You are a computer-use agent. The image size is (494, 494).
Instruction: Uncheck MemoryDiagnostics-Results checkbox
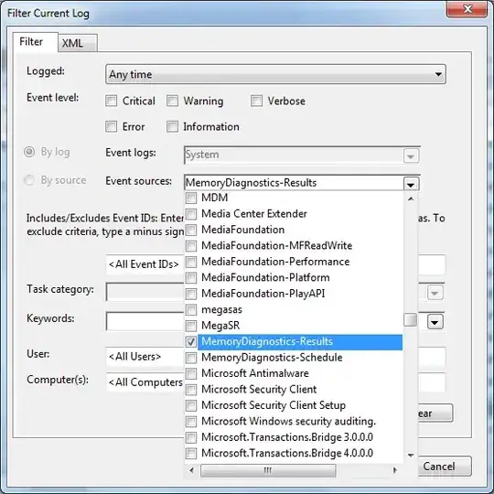(191, 342)
